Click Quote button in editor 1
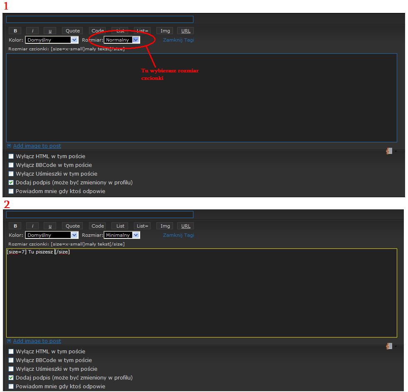The height and width of the screenshot is (392, 408). pos(73,31)
